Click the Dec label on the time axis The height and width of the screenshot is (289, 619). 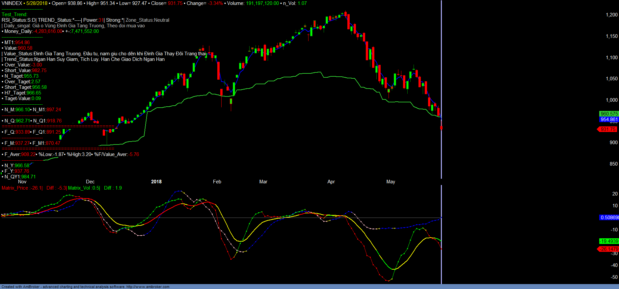pyautogui.click(x=90, y=182)
